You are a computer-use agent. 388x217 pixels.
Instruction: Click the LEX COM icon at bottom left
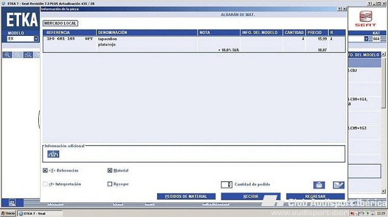(x=12, y=203)
